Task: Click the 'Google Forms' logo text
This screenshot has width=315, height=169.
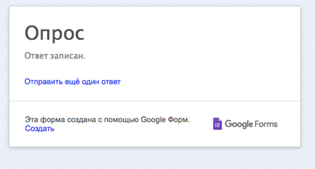Action: point(251,124)
